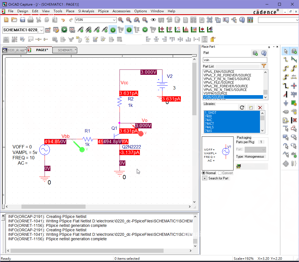
Task: Filter the part list with funnel icon
Action: [264, 66]
